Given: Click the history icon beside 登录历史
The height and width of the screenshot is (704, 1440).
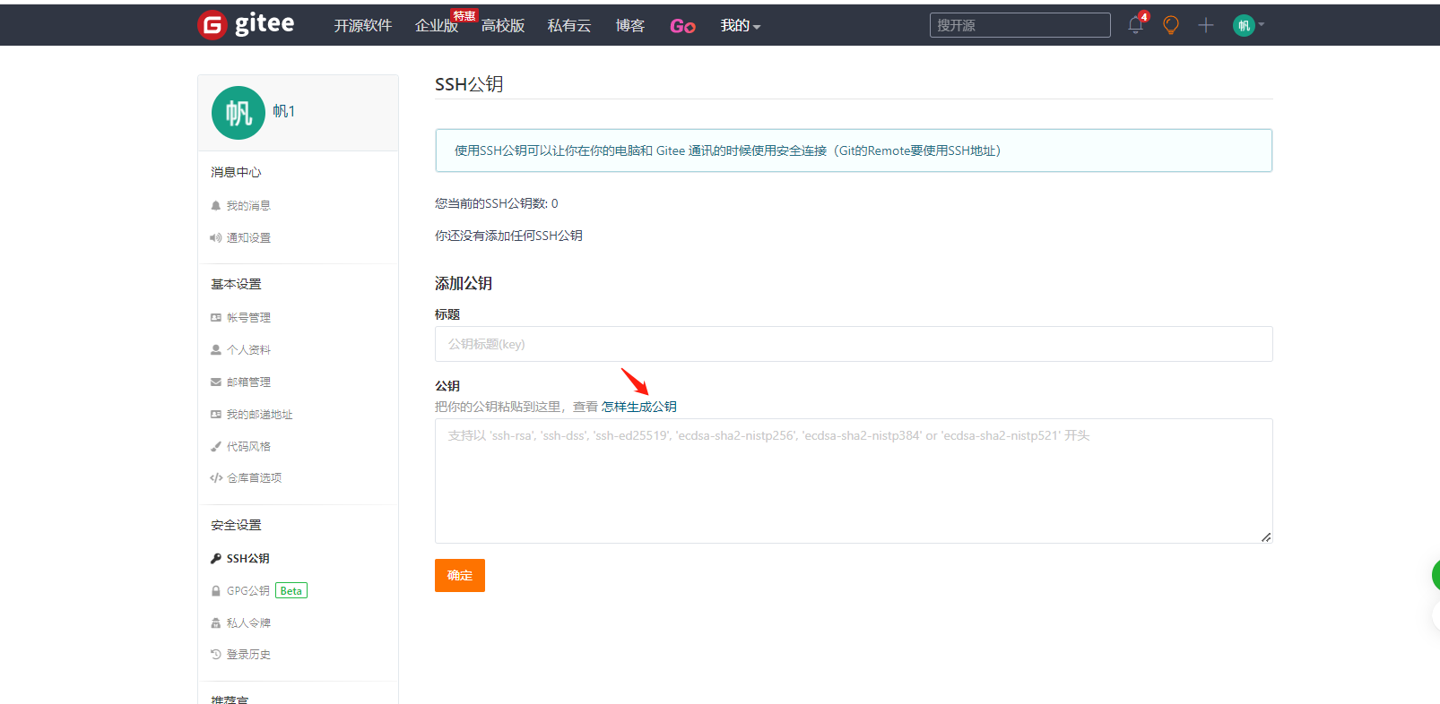Looking at the screenshot, I should (x=216, y=655).
